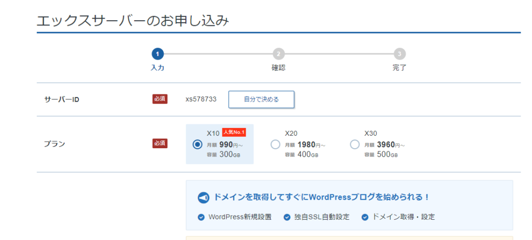Click the checkmark icon beside 独自SSL自動設定
532x240 pixels.
(x=287, y=217)
